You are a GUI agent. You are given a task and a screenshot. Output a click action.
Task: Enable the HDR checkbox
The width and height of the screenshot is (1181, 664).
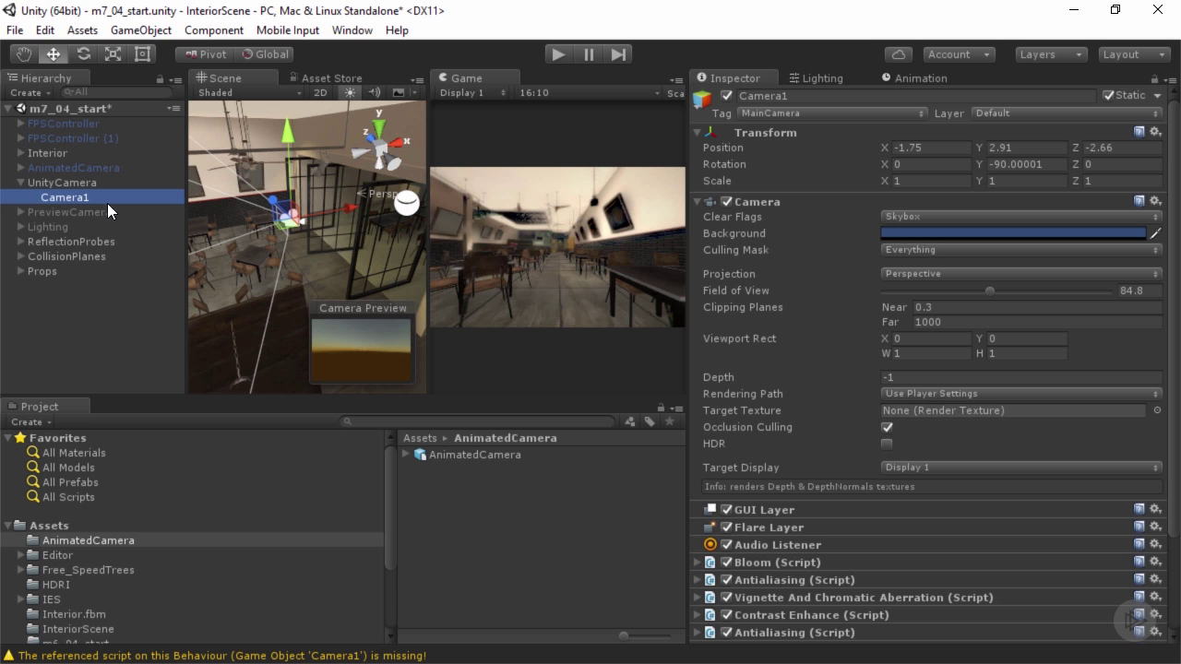[887, 444]
